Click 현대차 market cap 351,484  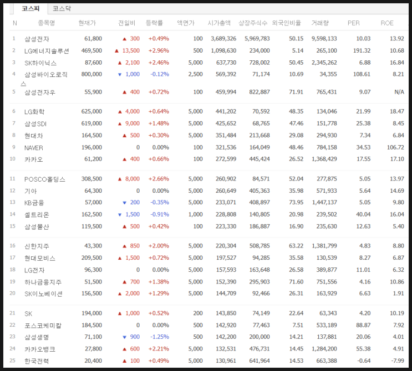[x=226, y=135]
